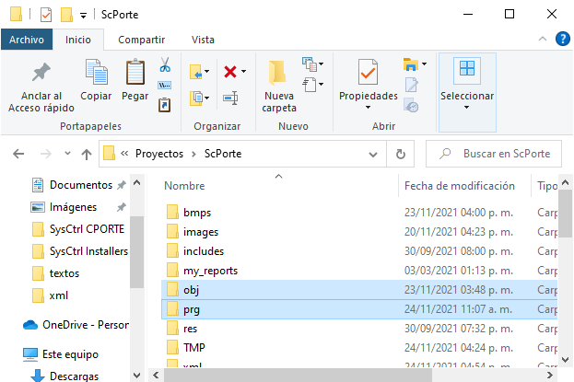This screenshot has height=382, width=574.
Task: Click the Nueva carpeta icon
Action: click(x=277, y=73)
